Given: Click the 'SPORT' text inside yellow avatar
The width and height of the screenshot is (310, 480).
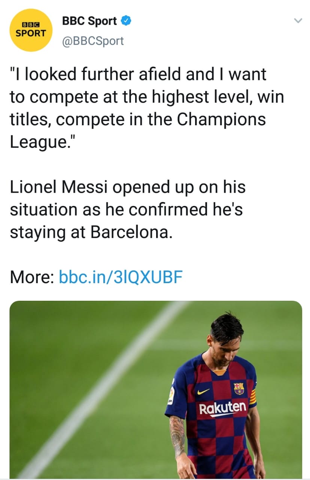Looking at the screenshot, I should pos(30,33).
